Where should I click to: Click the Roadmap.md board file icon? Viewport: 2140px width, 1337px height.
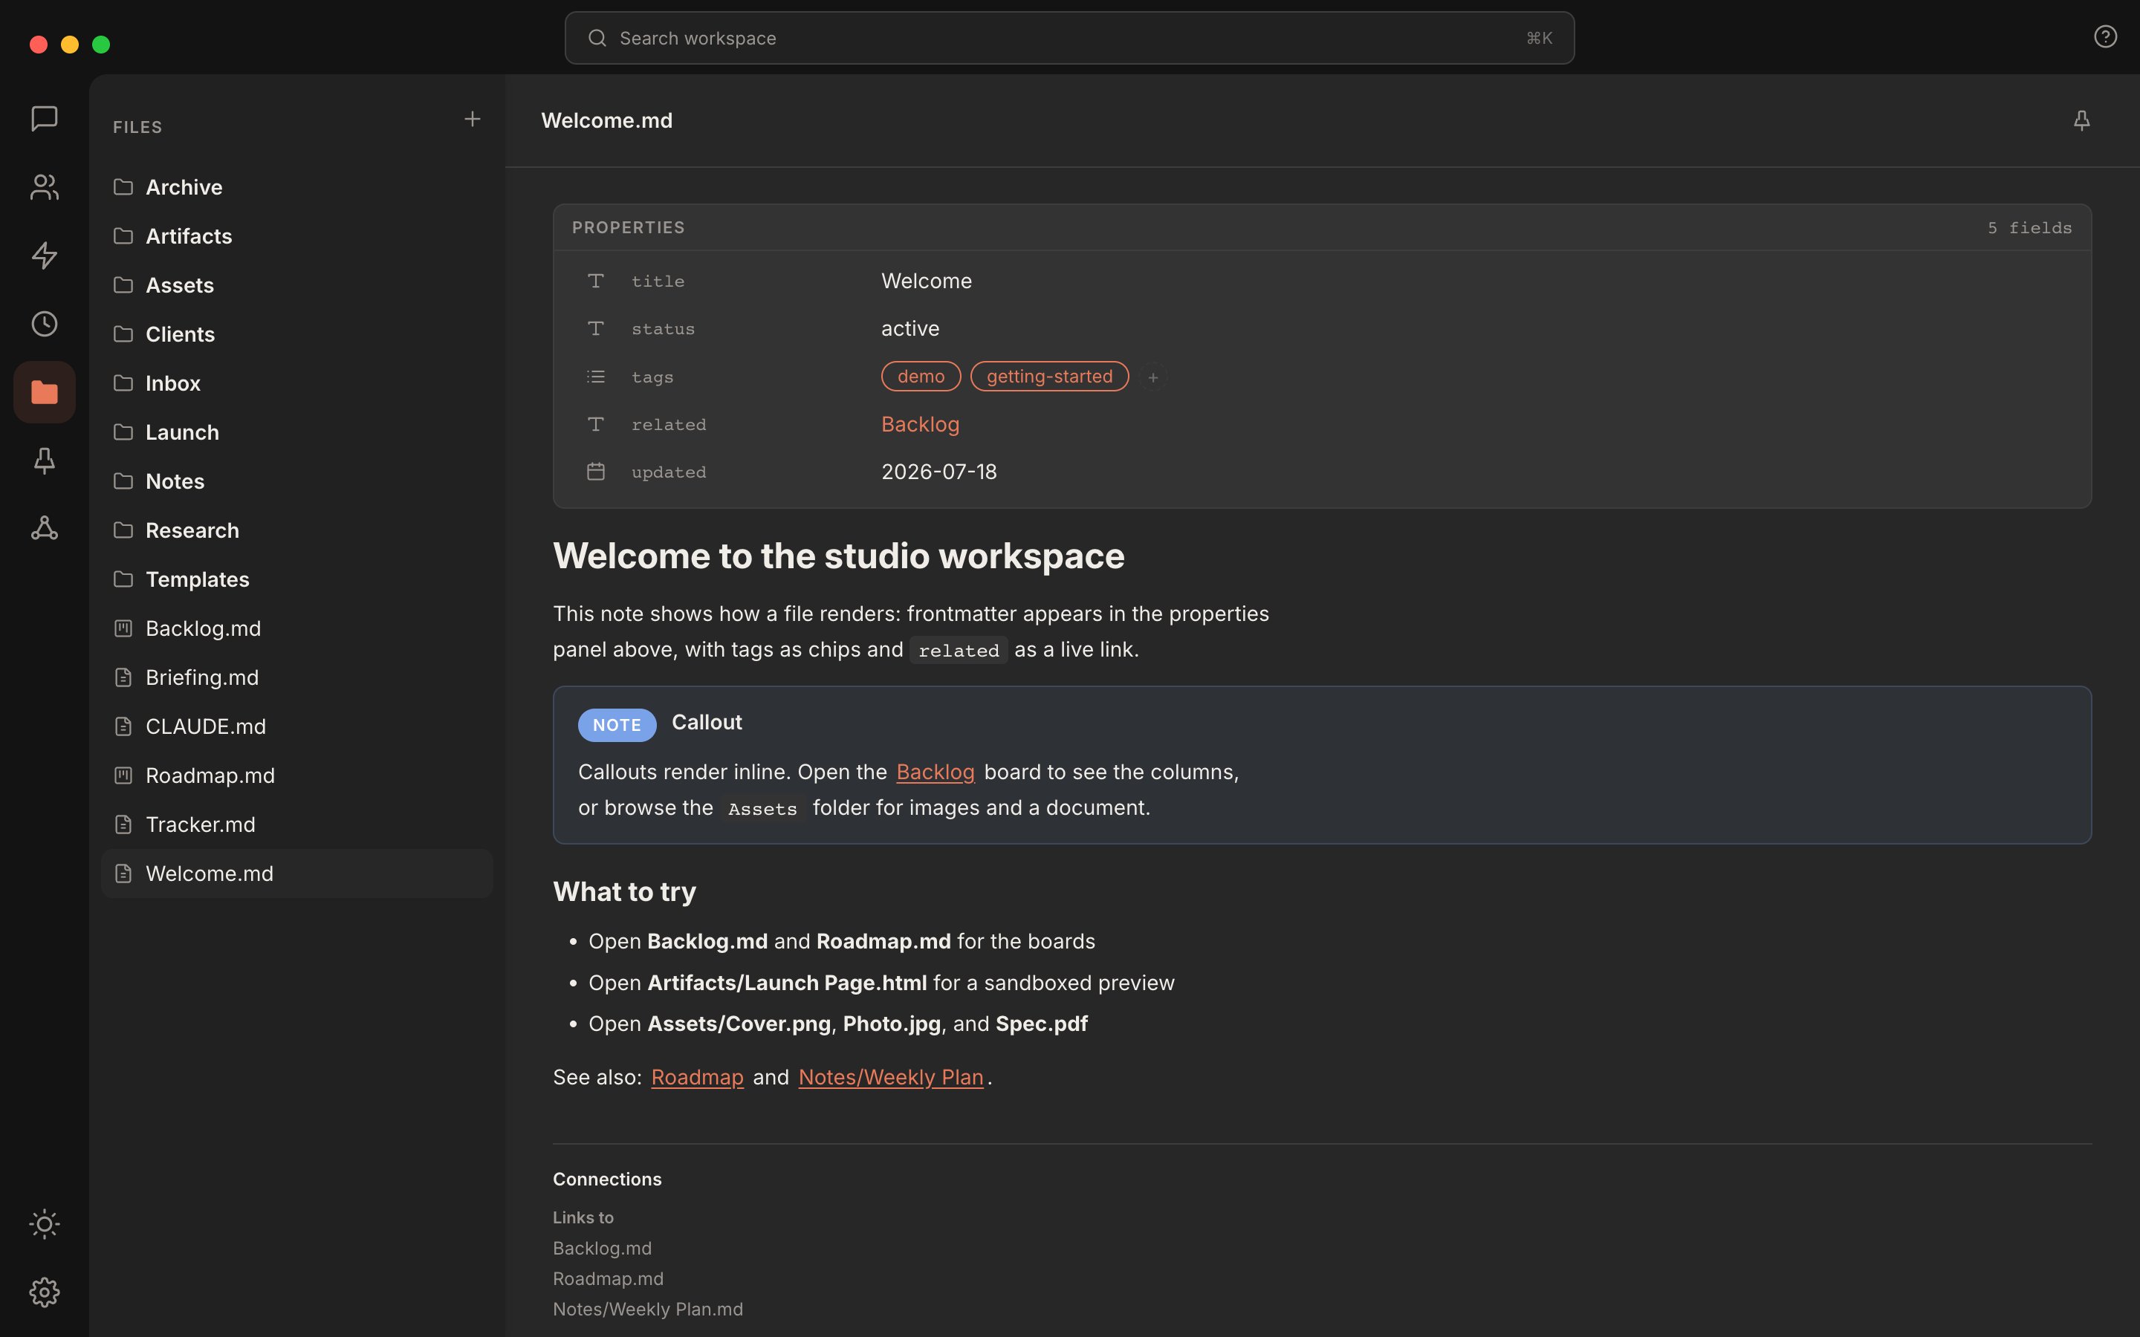pyautogui.click(x=124, y=775)
